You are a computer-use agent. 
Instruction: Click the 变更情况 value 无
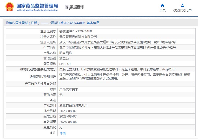61,127
